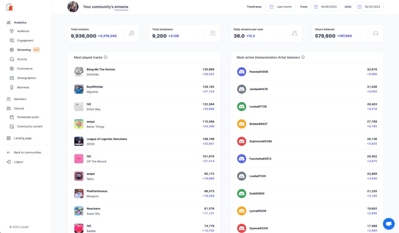Open the chat bubble in bottom right corner
The height and width of the screenshot is (233, 399).
(388, 223)
